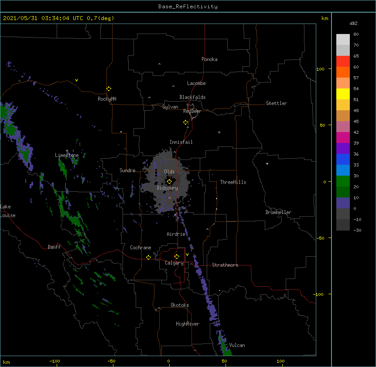The height and width of the screenshot is (367, 376).
Task: Click the Strathmore label
Action: point(225,265)
